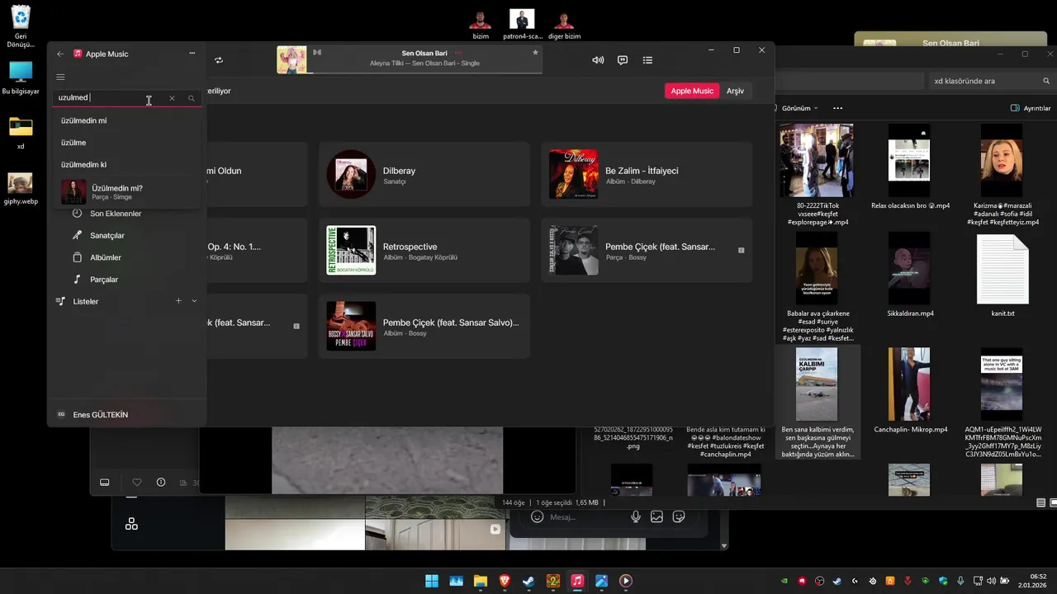1057x594 pixels.
Task: Open the Dilberay artist result
Action: click(424, 174)
